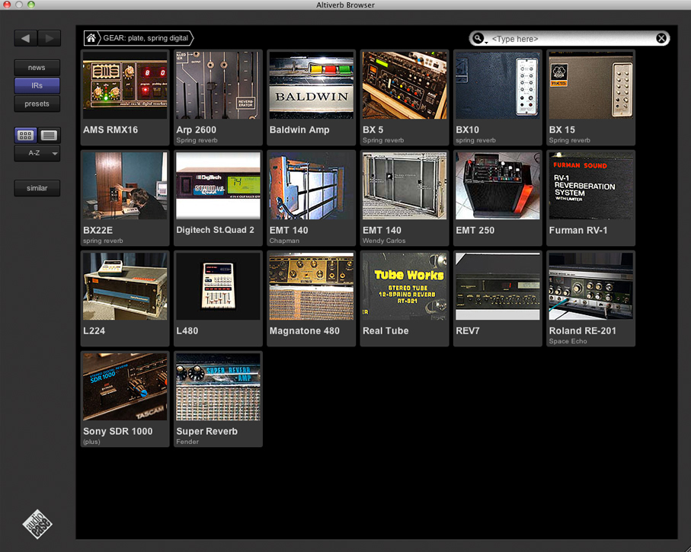Image resolution: width=691 pixels, height=552 pixels.
Task: Select the Digitech St.Quad 2 image
Action: click(x=218, y=186)
